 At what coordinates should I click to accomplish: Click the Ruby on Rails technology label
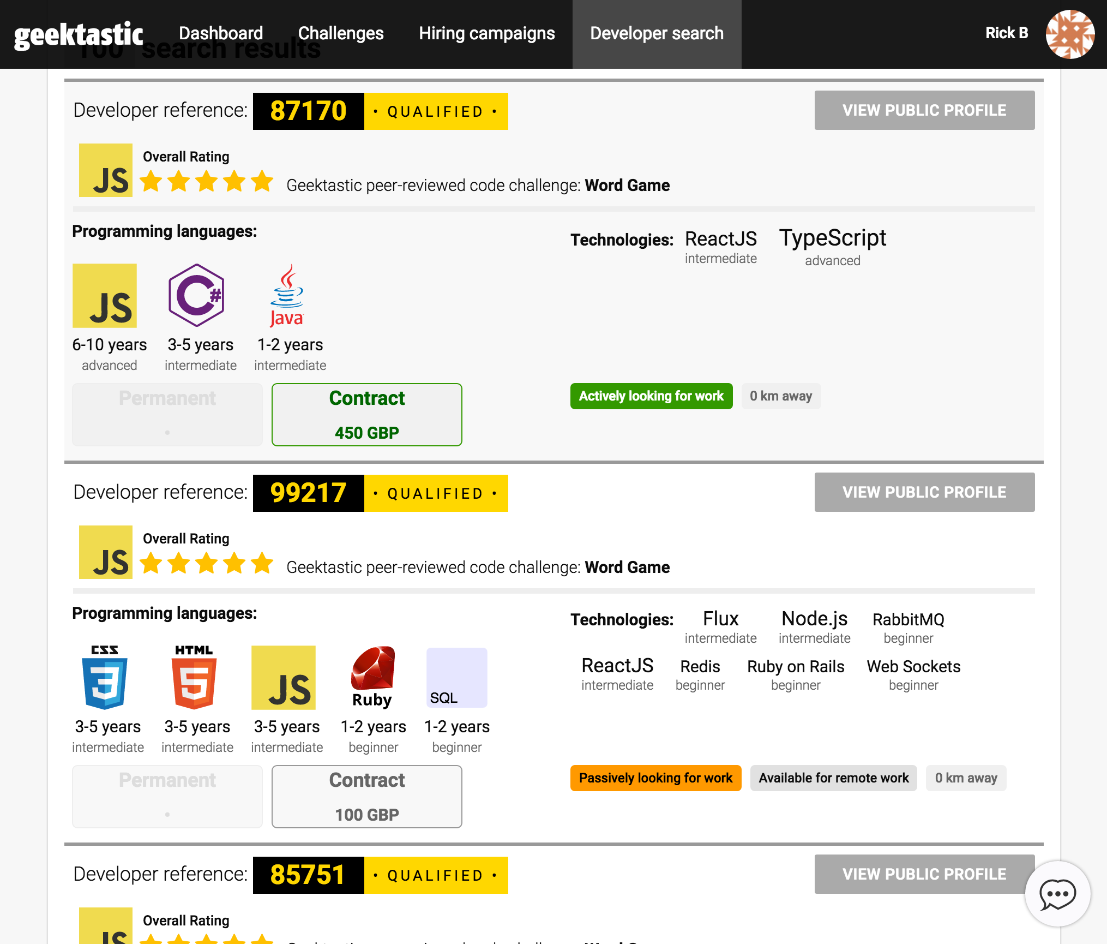[796, 667]
